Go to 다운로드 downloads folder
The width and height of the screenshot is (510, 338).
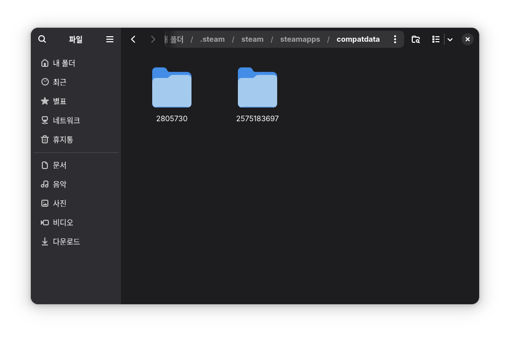tap(66, 241)
